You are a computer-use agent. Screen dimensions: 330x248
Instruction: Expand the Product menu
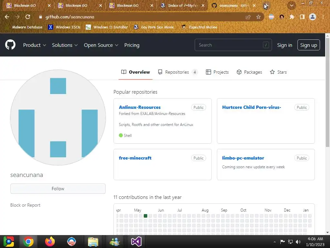34,45
